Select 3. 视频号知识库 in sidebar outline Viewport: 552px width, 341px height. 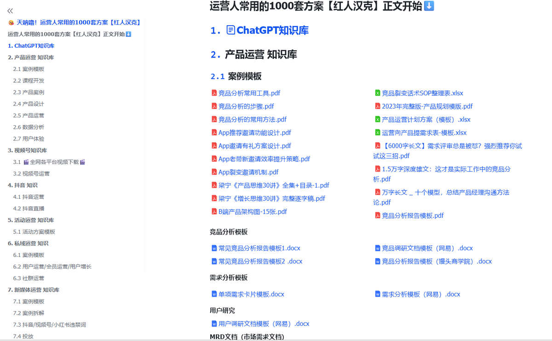click(x=28, y=150)
